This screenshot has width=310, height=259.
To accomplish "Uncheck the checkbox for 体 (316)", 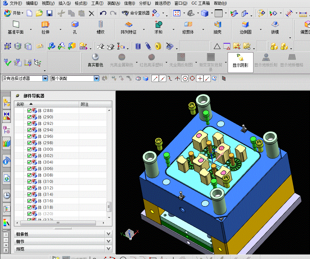I will (29, 201).
